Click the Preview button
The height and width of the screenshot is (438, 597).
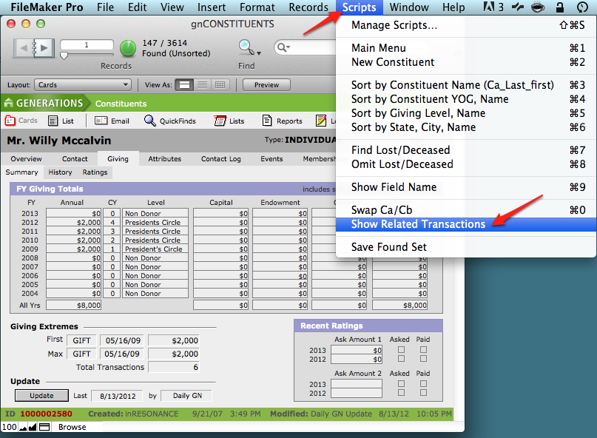click(266, 85)
